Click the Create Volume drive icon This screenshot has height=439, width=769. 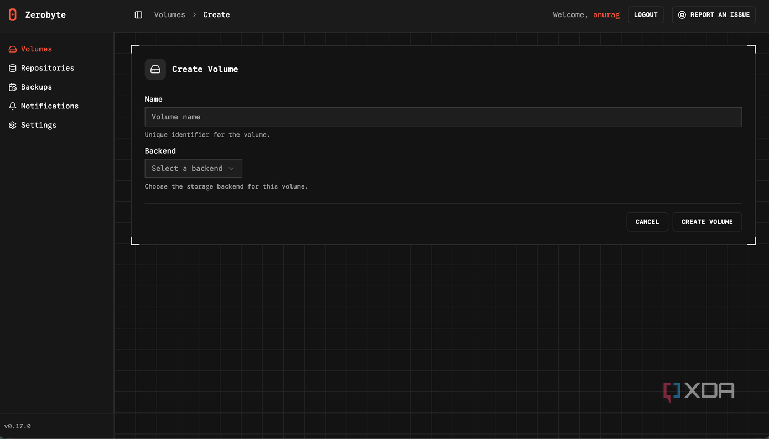point(155,69)
